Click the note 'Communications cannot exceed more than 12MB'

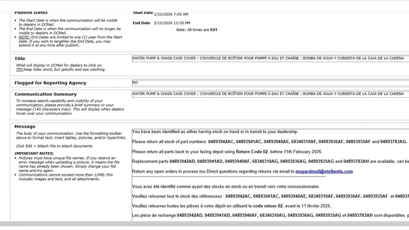click(x=66, y=177)
